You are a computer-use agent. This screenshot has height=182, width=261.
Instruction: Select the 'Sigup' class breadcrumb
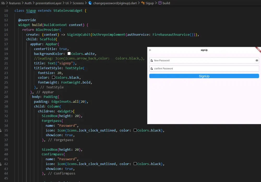[150, 3]
